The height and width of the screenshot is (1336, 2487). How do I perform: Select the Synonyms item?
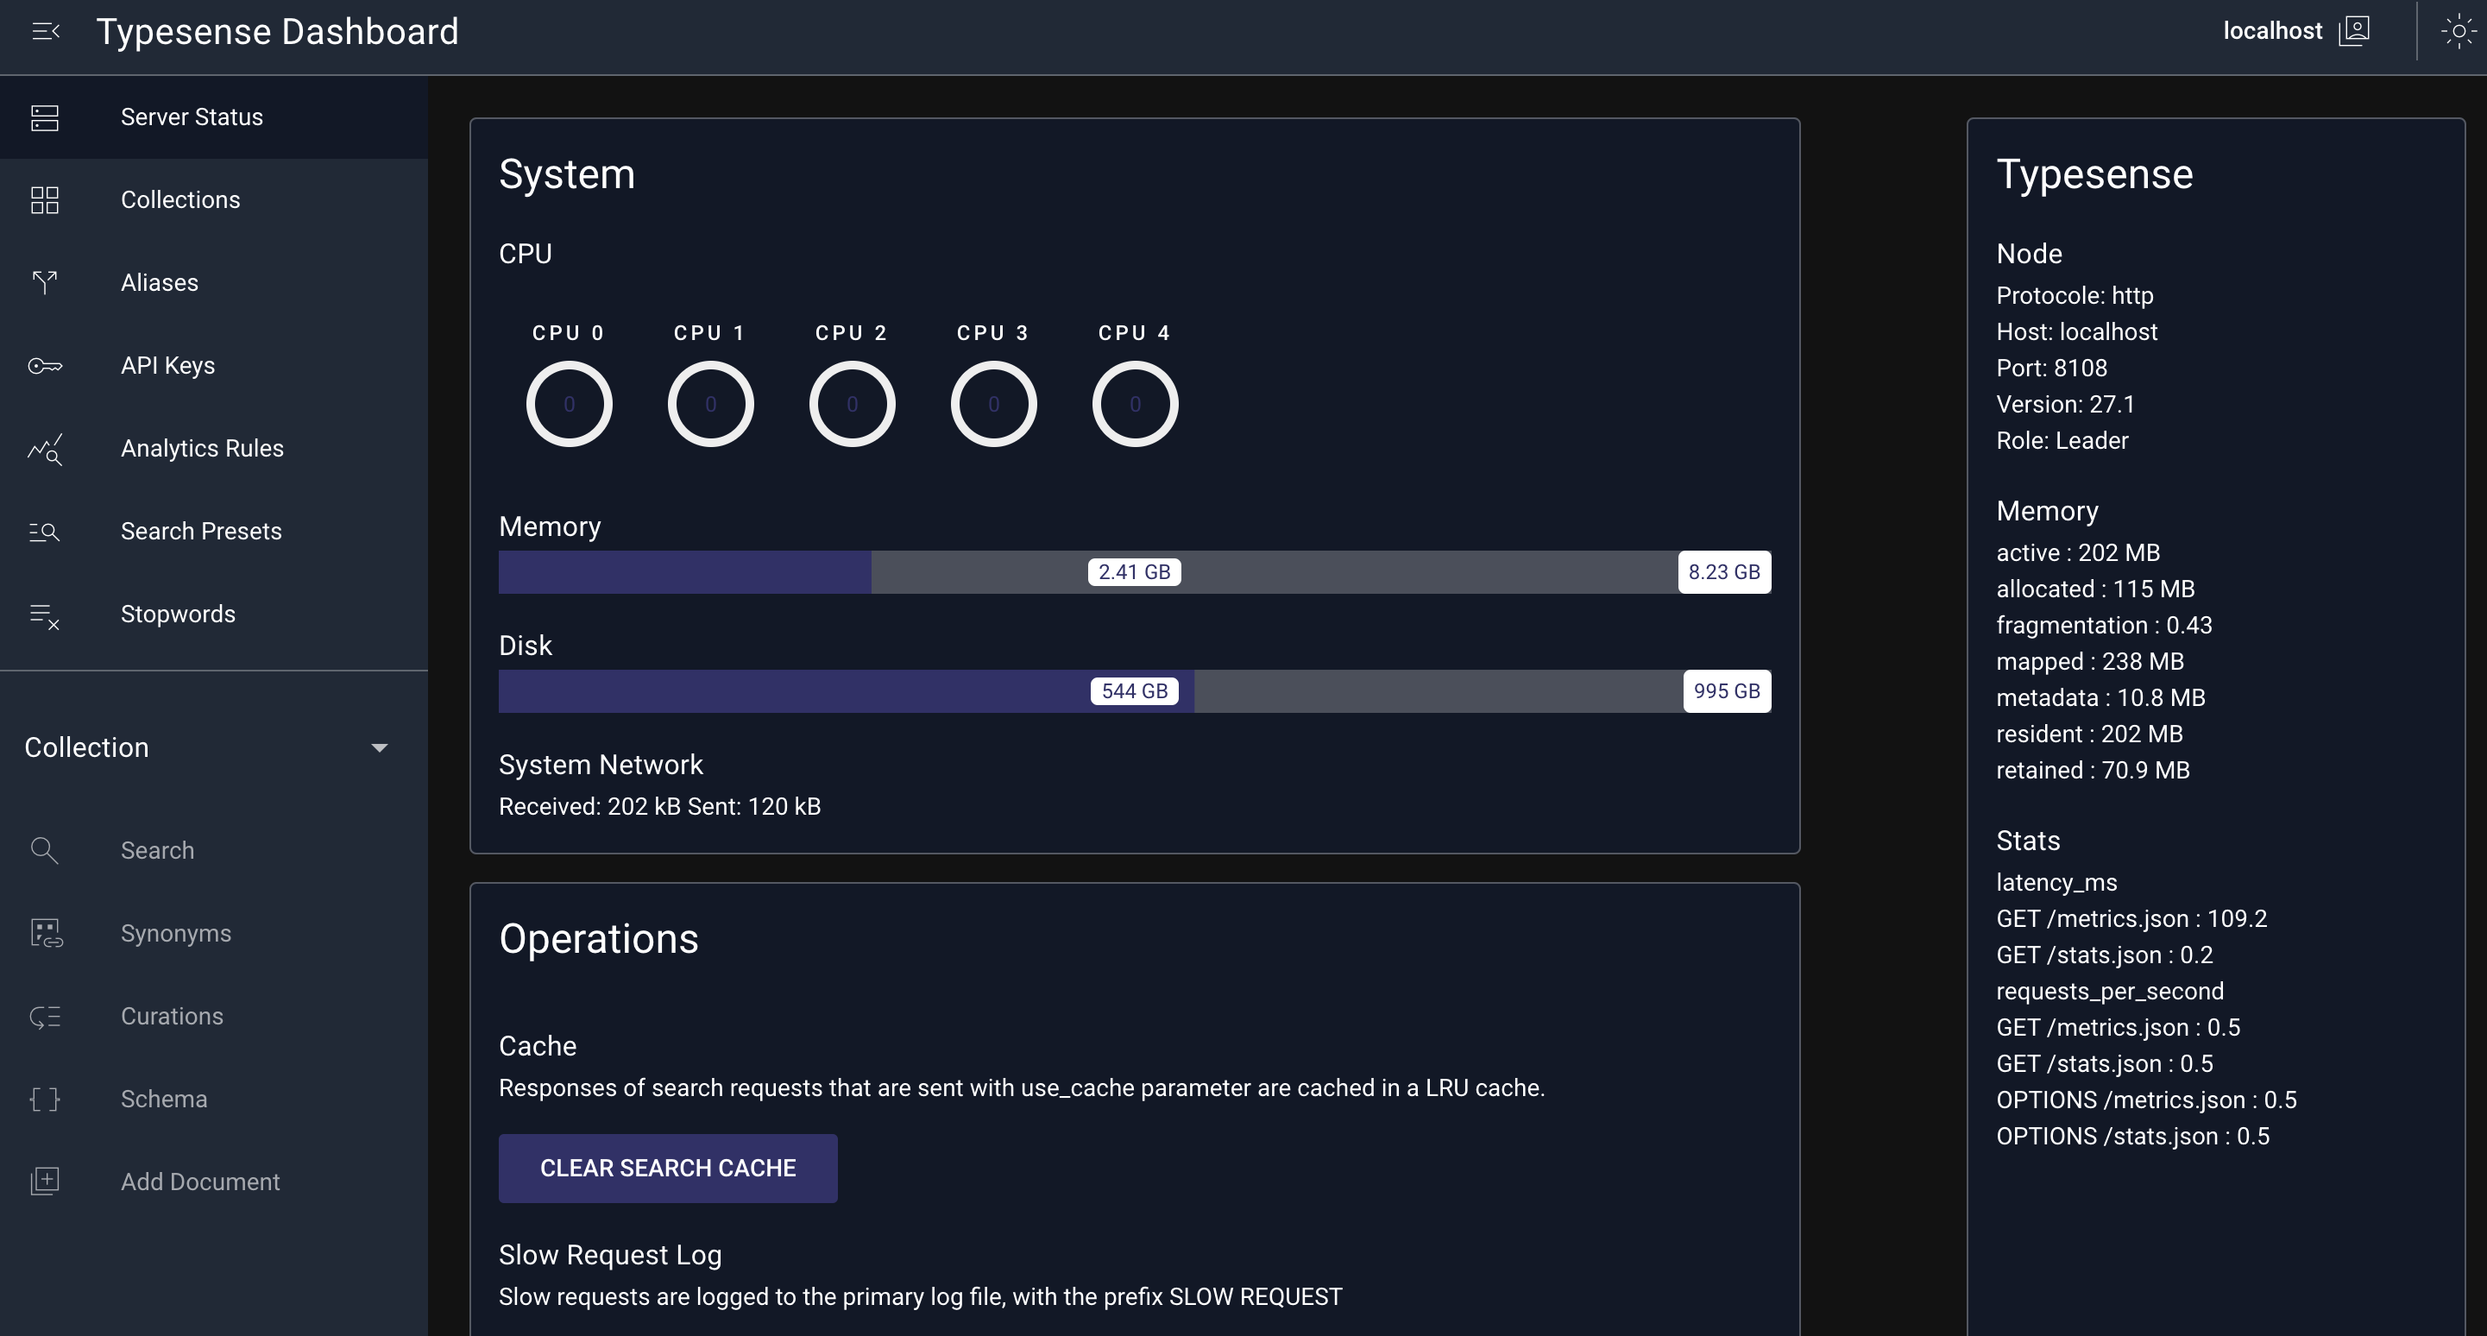click(x=213, y=934)
